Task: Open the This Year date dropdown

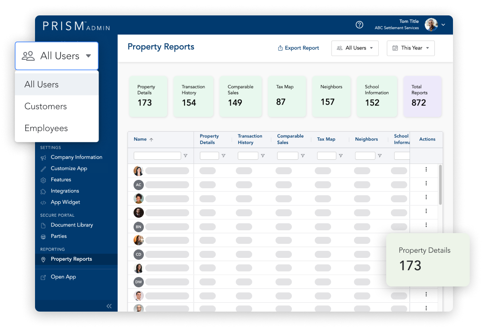Action: 410,48
